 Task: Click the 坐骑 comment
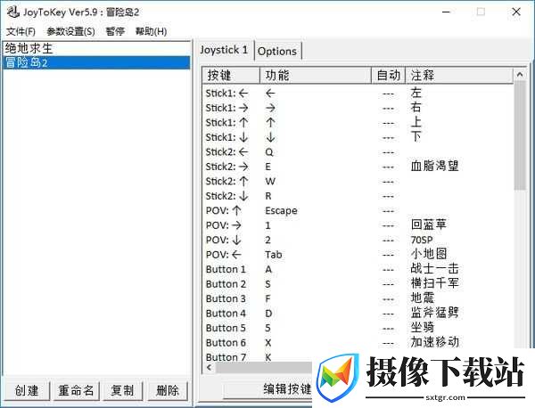[x=423, y=327]
